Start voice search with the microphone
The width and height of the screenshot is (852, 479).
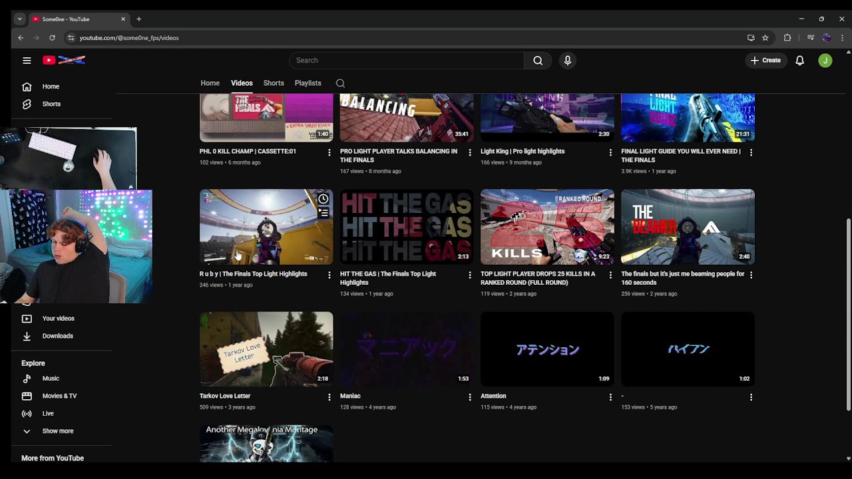pos(567,61)
